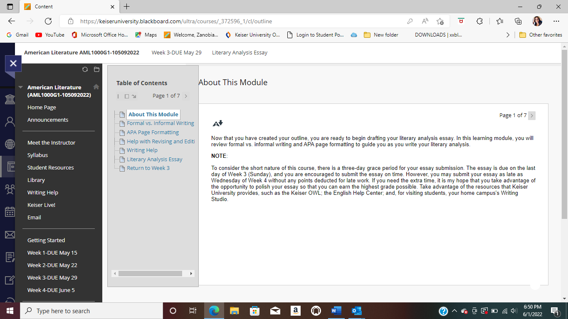Open the Syllabus link
The image size is (568, 319).
click(37, 155)
